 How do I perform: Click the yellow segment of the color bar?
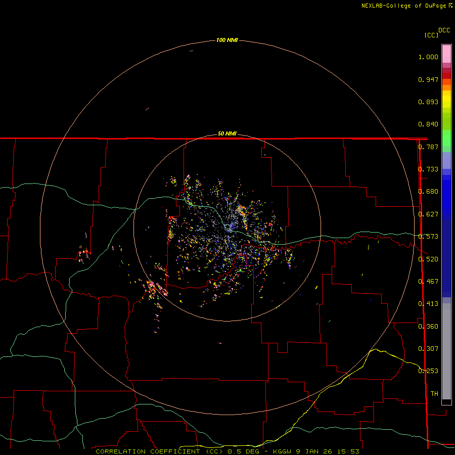point(446,99)
